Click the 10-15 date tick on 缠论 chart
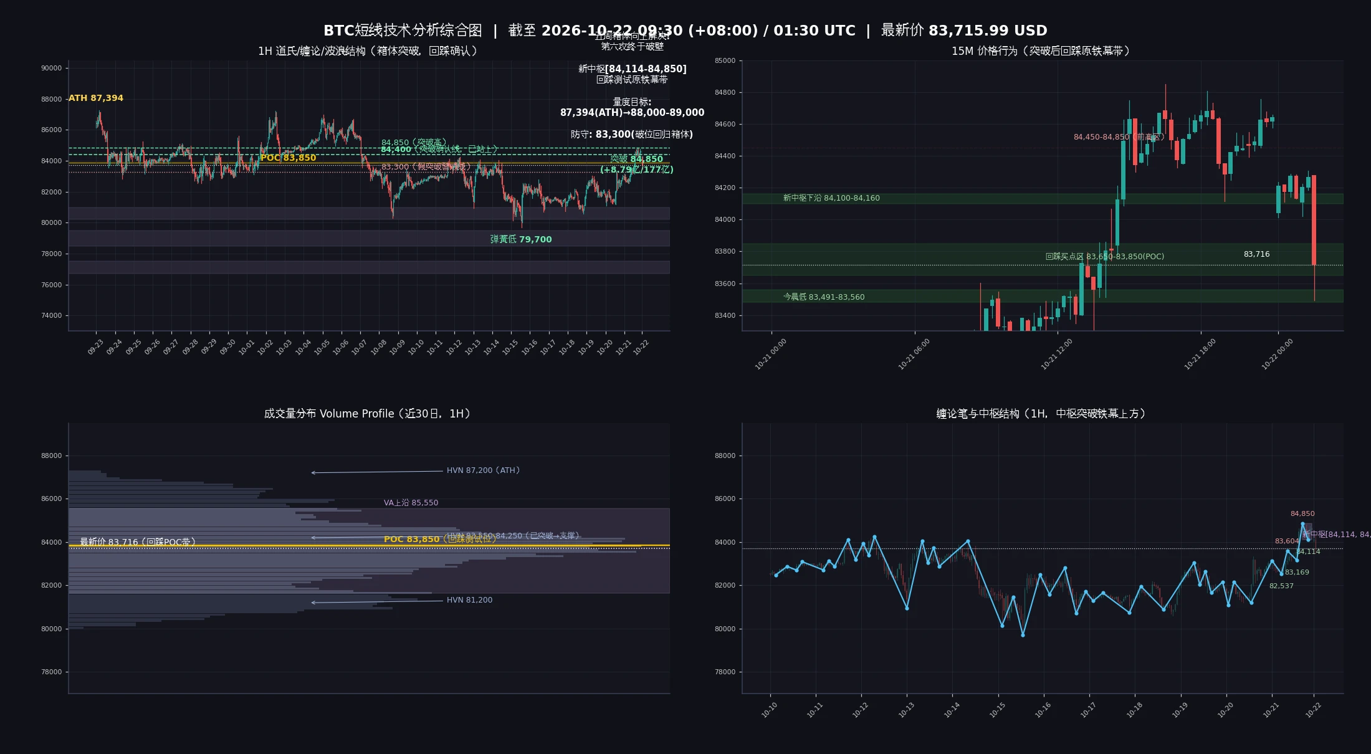Screen dimensions: 1371x754 coord(998,710)
